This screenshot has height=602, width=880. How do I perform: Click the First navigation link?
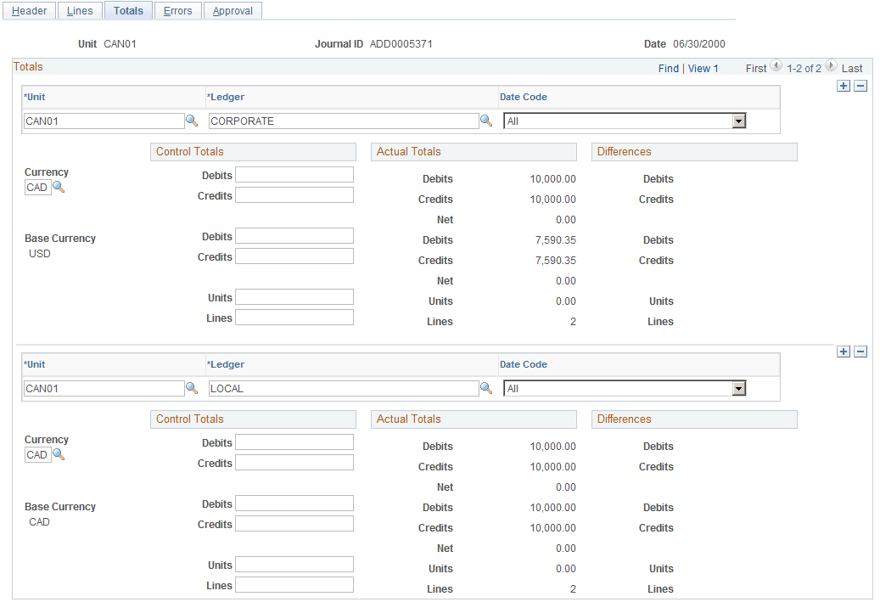tap(756, 69)
